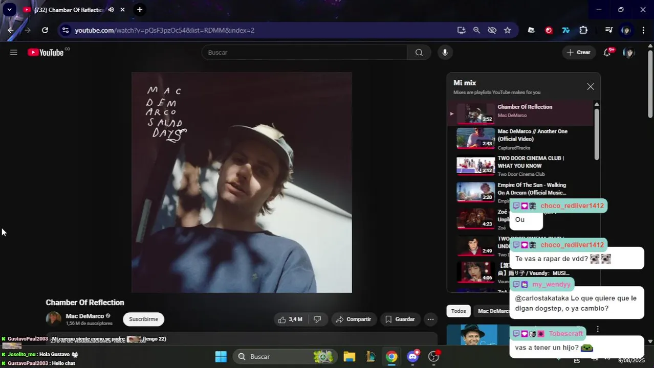
Task: Play Empire Of The Sun Walking On A Dream
Action: click(520, 192)
